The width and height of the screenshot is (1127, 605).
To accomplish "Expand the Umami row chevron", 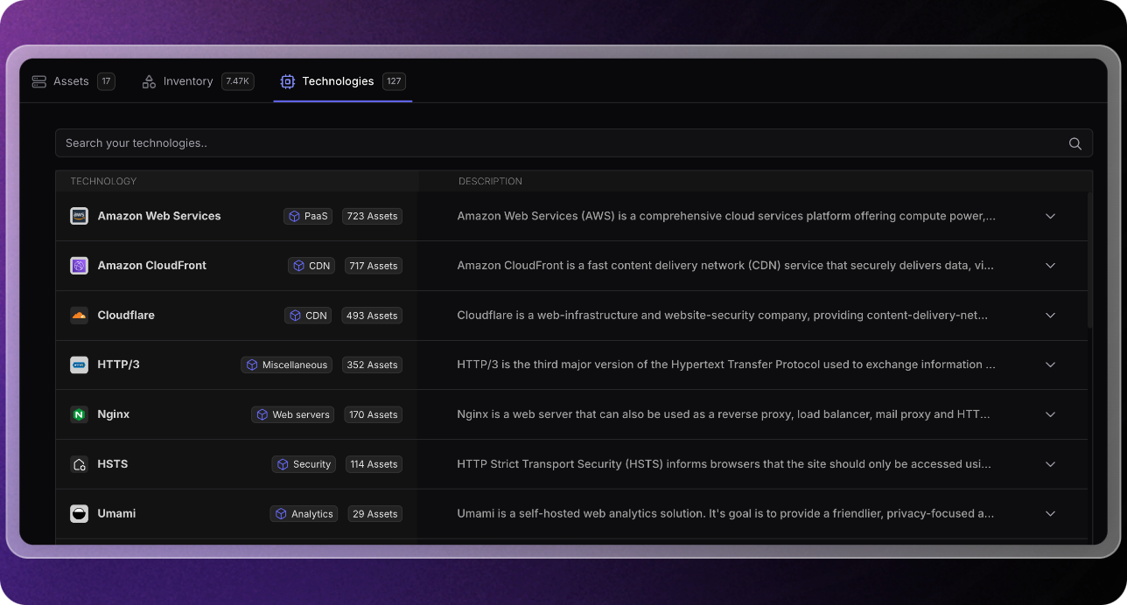I will [x=1051, y=514].
